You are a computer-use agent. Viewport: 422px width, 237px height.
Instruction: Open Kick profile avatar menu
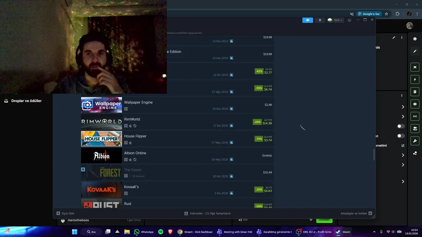(x=409, y=26)
